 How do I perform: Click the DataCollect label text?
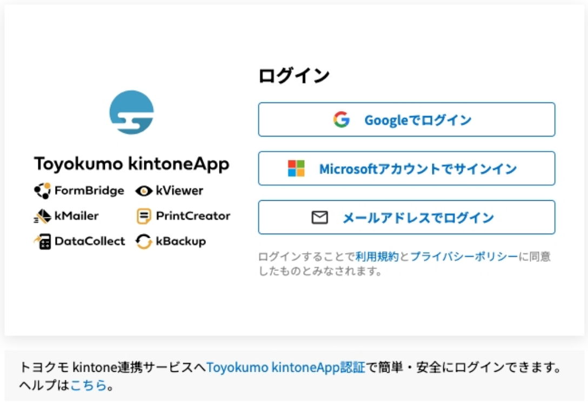click(90, 241)
